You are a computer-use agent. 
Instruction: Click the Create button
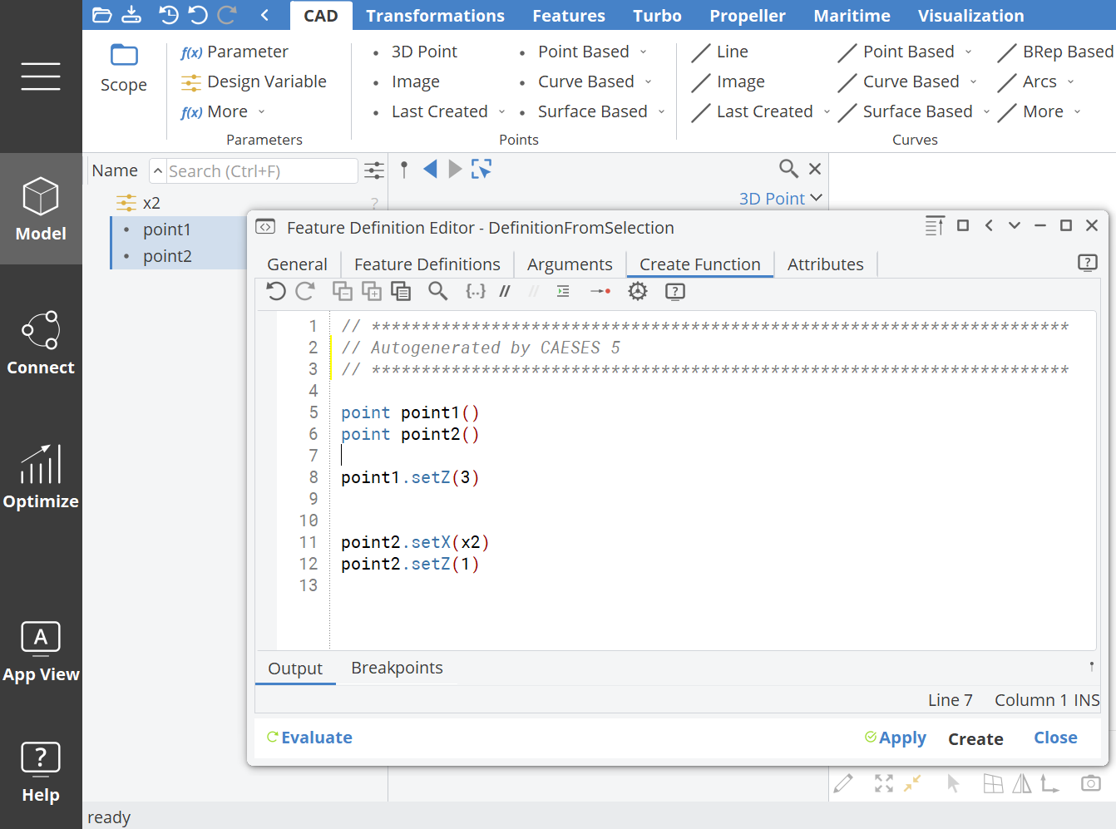pyautogui.click(x=975, y=738)
